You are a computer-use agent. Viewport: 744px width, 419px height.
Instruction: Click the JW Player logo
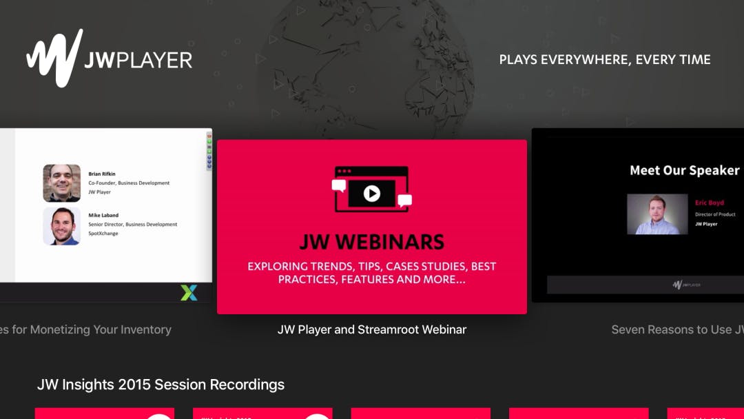(109, 59)
